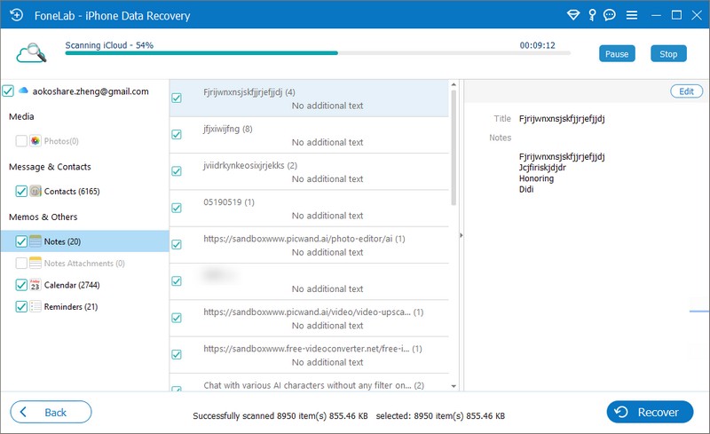Screen dimensions: 710x434
Task: Go Back to the previous screen
Action: 51,412
